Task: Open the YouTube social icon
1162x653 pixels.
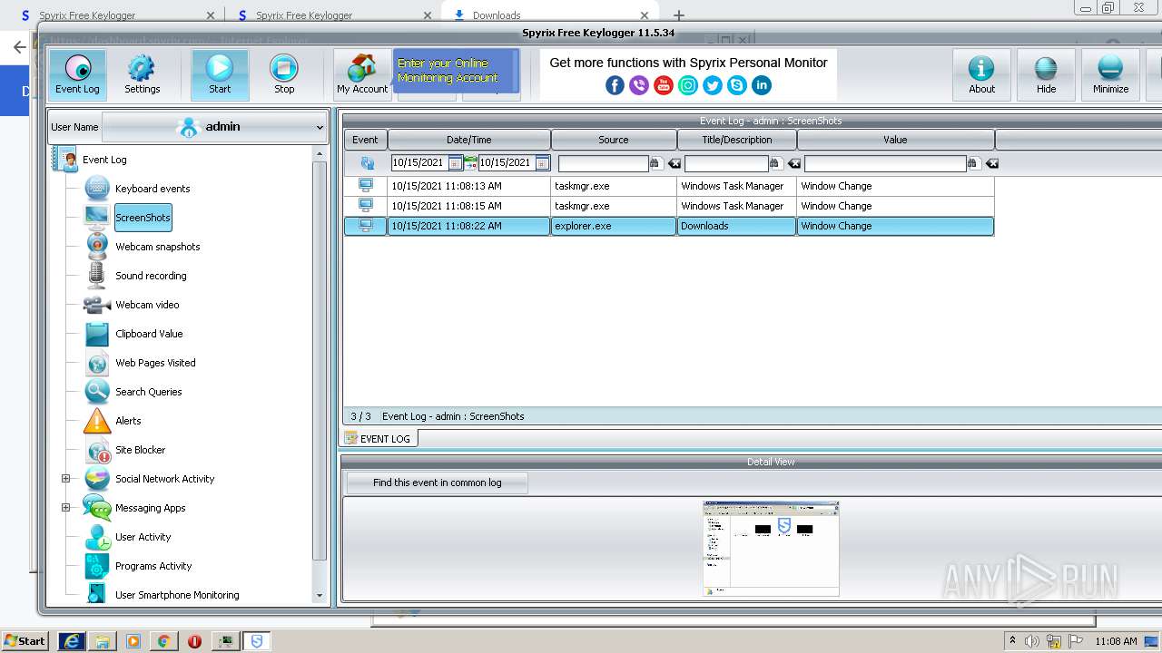Action: [664, 85]
